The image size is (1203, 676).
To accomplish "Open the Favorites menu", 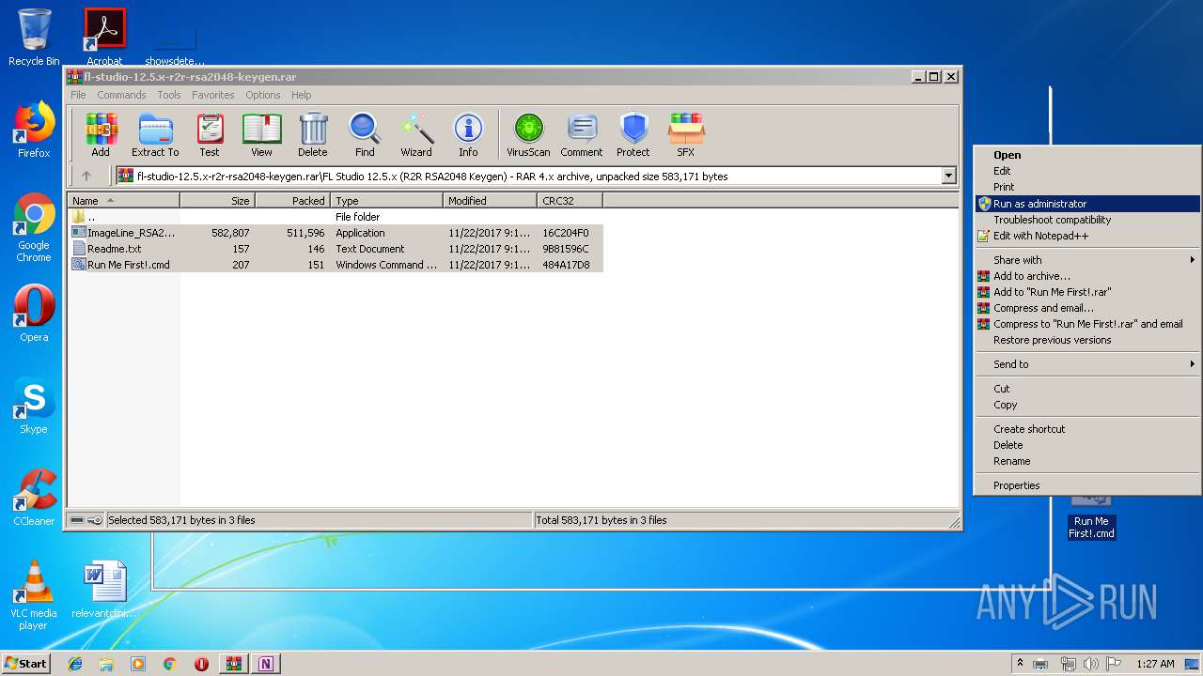I will click(213, 95).
